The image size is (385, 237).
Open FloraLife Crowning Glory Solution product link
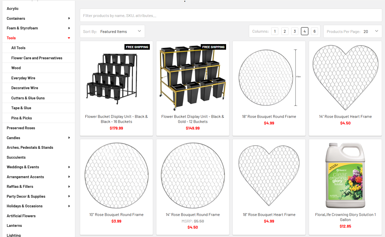coord(345,217)
